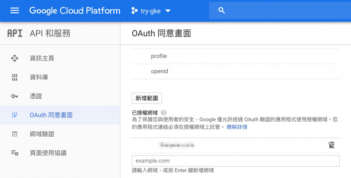Click the openid scope row
351x178 pixels.
236,71
